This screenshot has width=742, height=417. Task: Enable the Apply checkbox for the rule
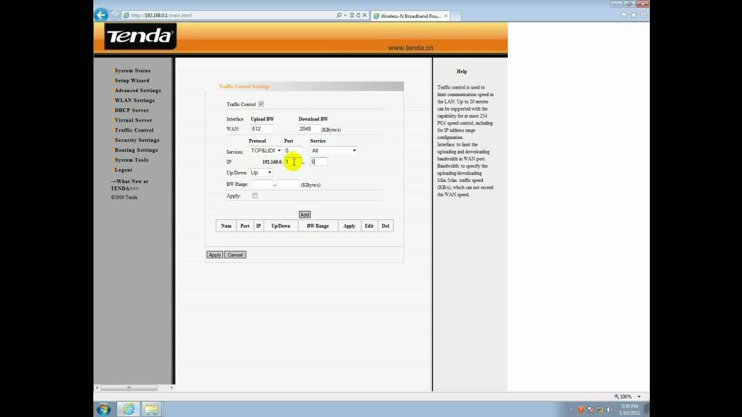255,196
